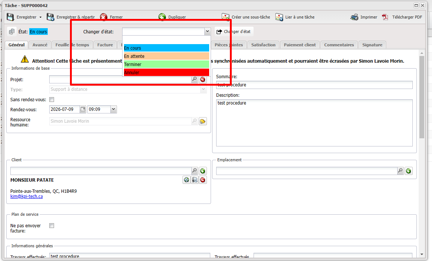Choose En attente from the state list
This screenshot has width=432, height=261.
[x=167, y=56]
